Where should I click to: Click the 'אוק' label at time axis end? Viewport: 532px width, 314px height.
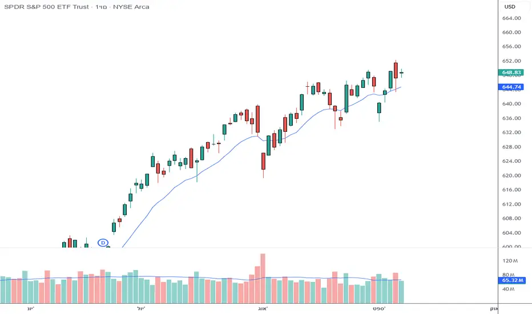click(494, 308)
